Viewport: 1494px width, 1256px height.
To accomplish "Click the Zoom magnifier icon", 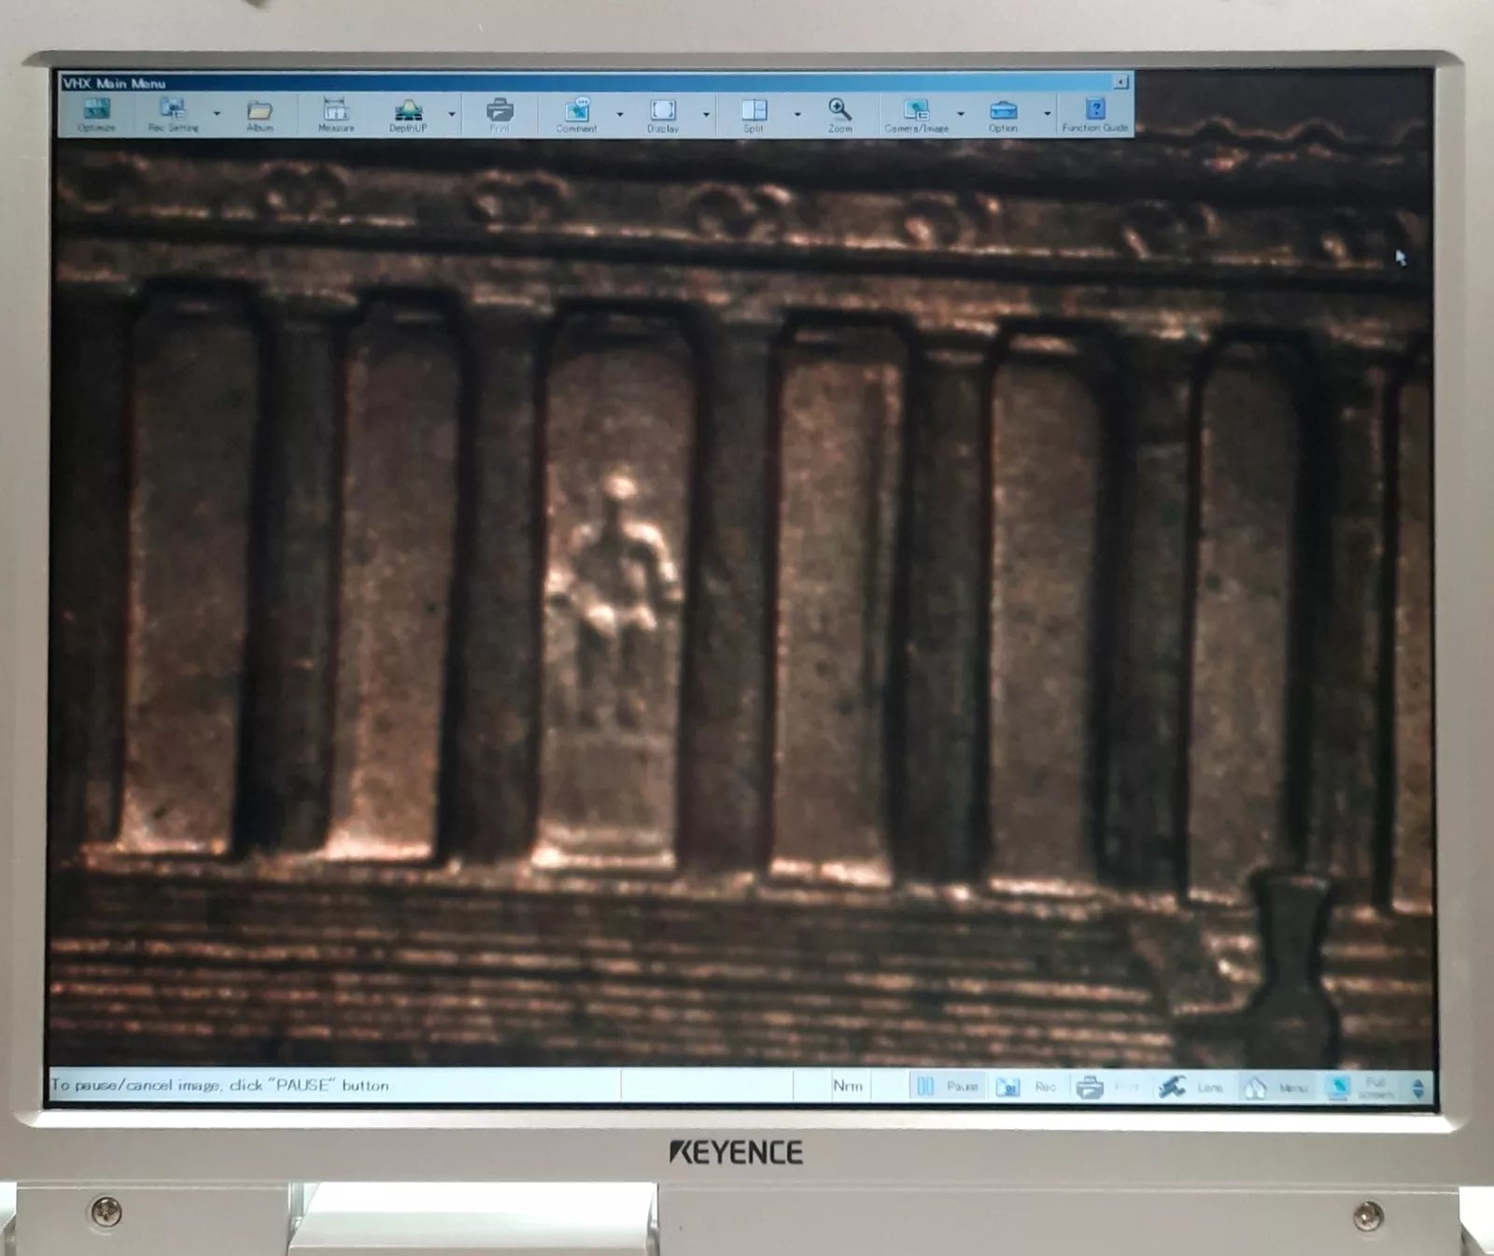I will (x=839, y=115).
